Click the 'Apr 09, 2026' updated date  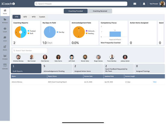[109, 82]
